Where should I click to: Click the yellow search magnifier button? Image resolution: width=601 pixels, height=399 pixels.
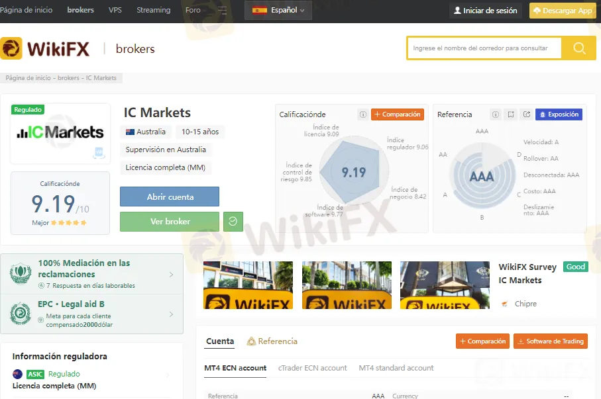coord(579,48)
